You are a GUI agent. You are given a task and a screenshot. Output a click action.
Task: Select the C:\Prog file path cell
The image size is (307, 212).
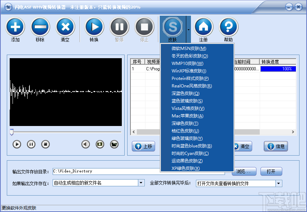[x=153, y=69]
